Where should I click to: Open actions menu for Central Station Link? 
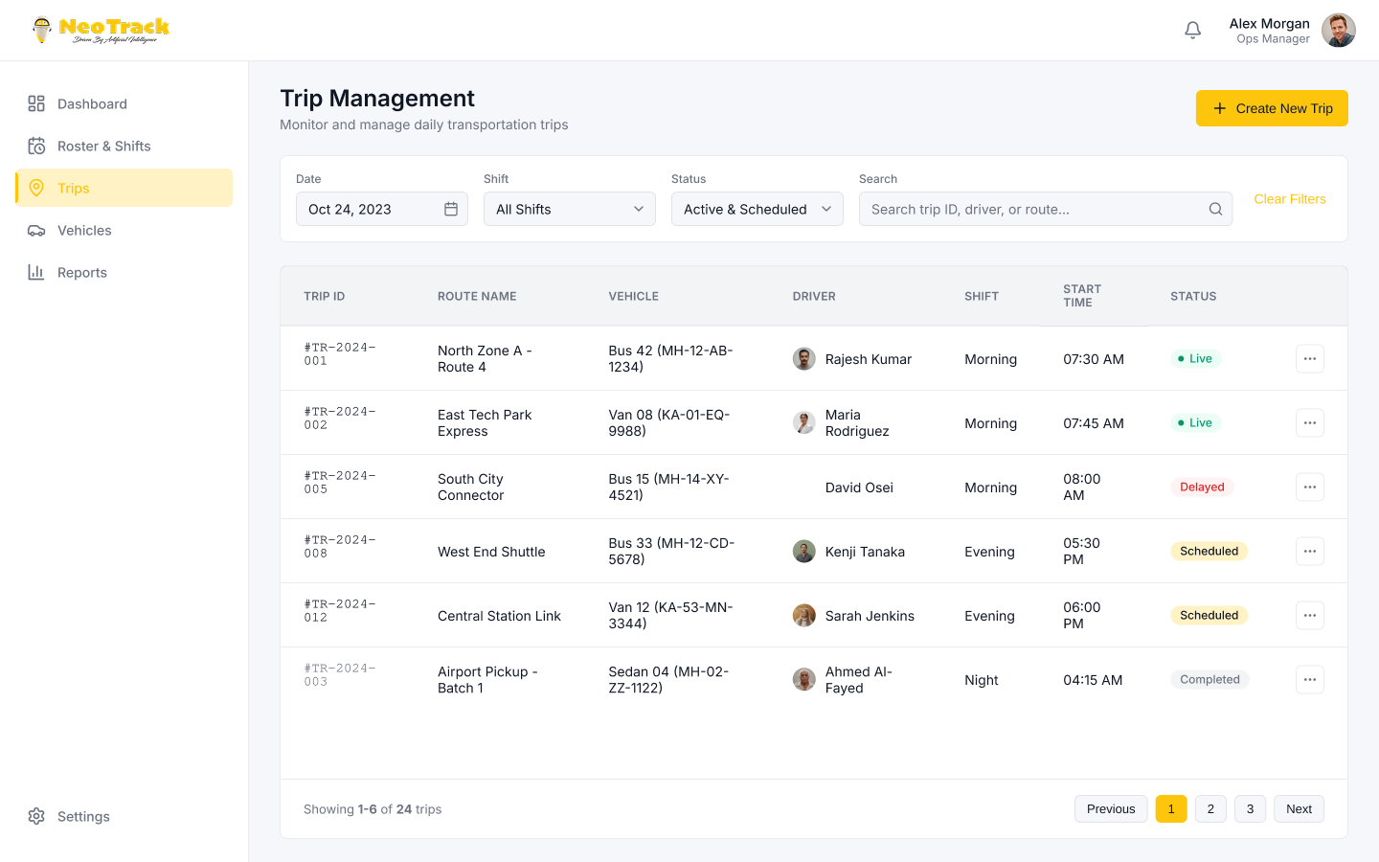(1310, 615)
